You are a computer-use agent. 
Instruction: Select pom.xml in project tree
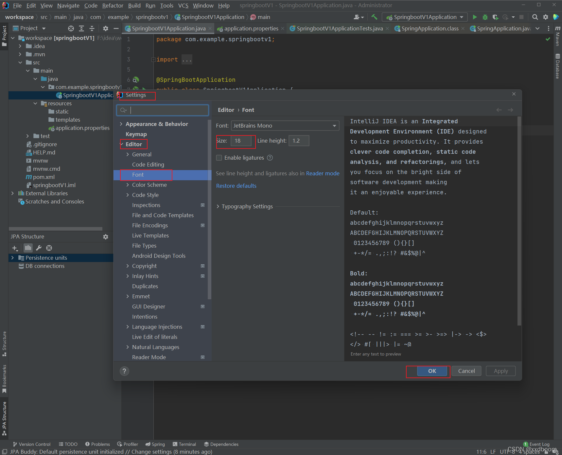pyautogui.click(x=44, y=177)
